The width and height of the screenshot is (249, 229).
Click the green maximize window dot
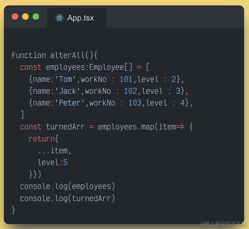coord(36,17)
